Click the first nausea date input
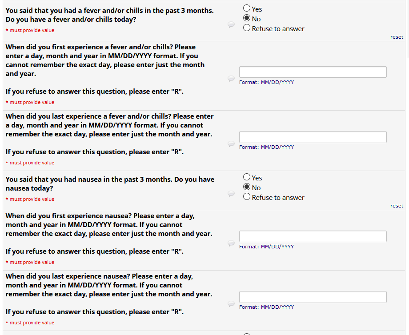The width and height of the screenshot is (409, 335). tap(313, 236)
